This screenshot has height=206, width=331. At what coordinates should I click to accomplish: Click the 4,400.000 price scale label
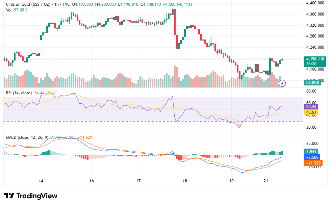click(315, 3)
